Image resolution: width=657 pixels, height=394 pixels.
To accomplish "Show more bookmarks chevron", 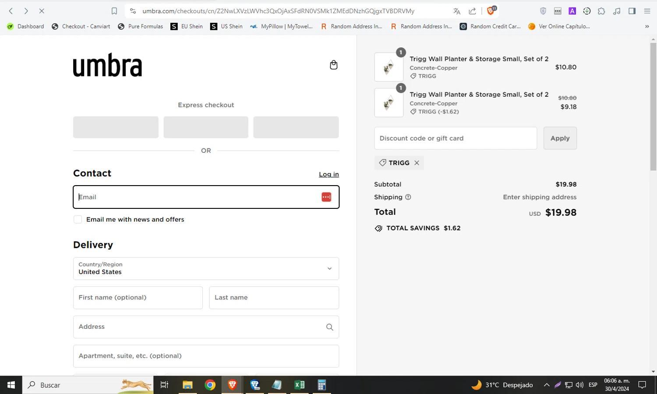I will pos(647,26).
